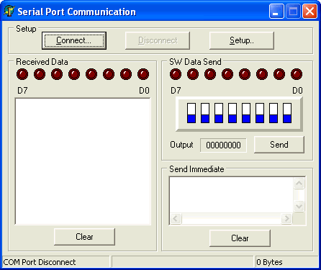Toggle the third DIP switch from D7

click(x=219, y=113)
